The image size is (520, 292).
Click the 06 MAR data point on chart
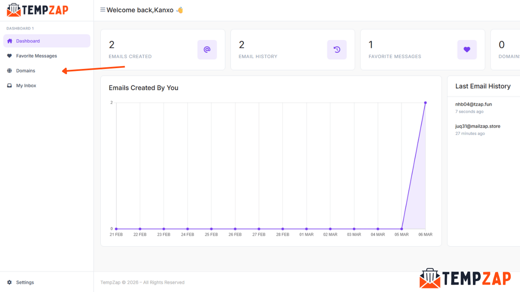425,103
